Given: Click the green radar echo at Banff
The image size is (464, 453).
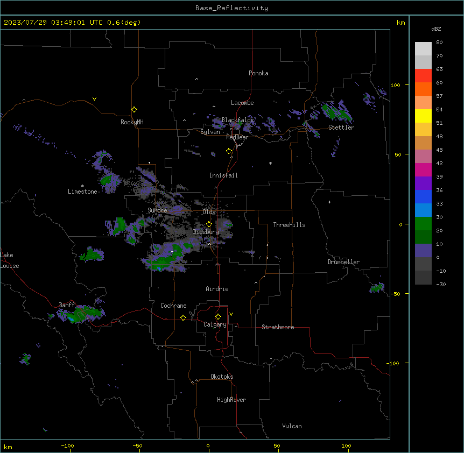Looking at the screenshot, I should tap(81, 314).
